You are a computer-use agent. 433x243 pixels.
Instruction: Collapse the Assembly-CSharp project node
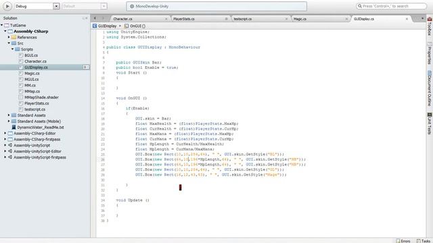click(x=5, y=31)
